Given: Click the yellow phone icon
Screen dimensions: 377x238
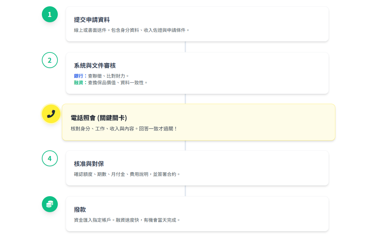Looking at the screenshot, I should [51, 114].
